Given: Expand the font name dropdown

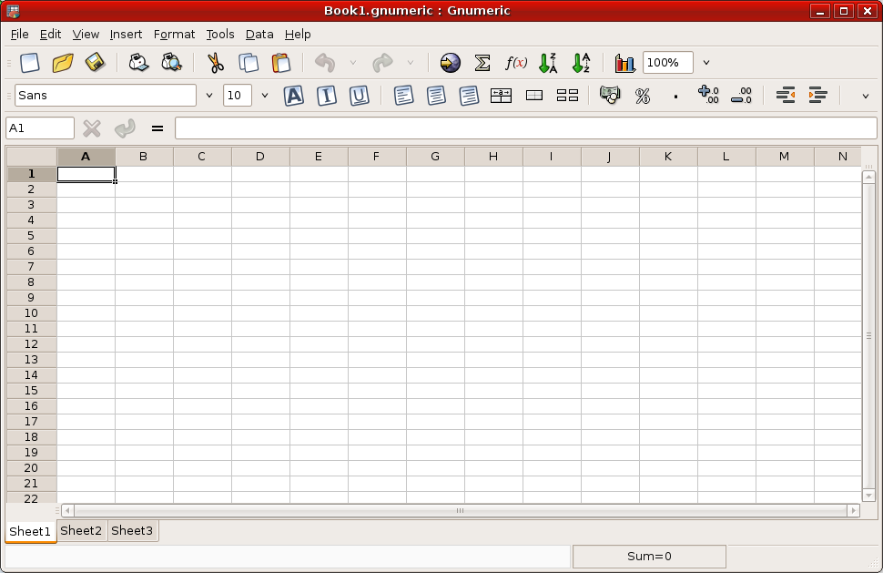Looking at the screenshot, I should tap(209, 96).
